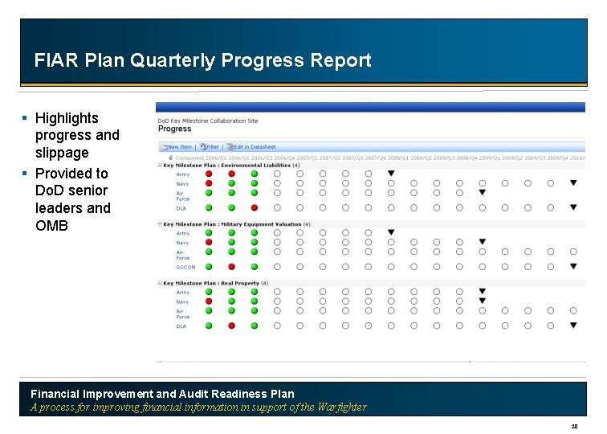Viewport: 607px width, 434px height.
Task: Click first red dot in Army Environmental Liabilities row
Action: click(209, 174)
